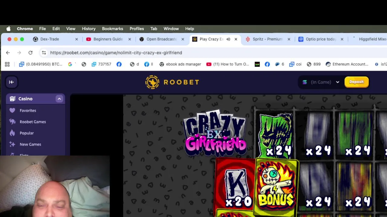This screenshot has width=387, height=217.
Task: Open the 737157 bookmark
Action: [x=101, y=64]
